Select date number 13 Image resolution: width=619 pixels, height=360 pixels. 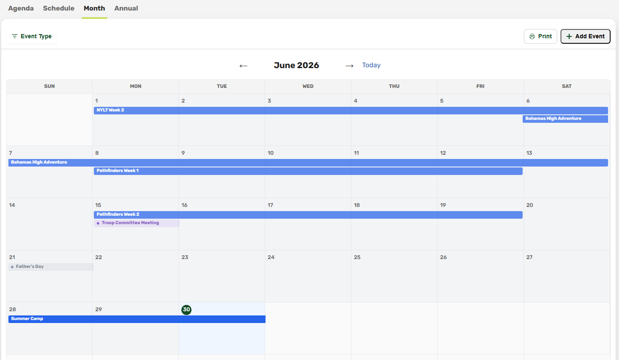point(529,153)
